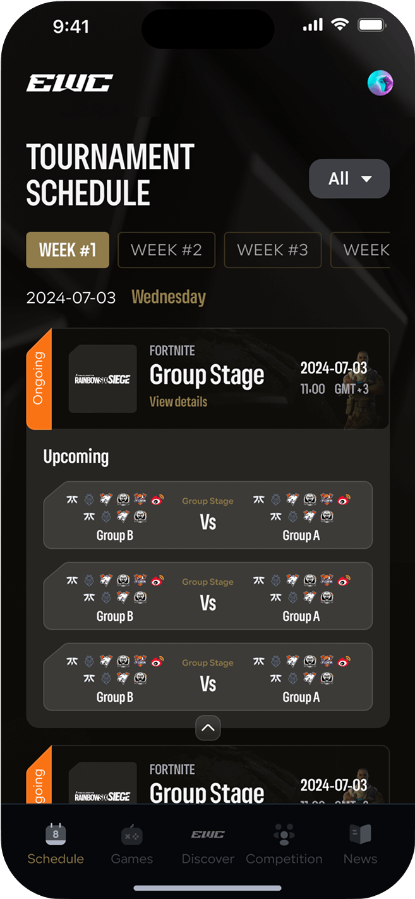The height and width of the screenshot is (899, 415).
Task: Select the WEEK #1 filter toggle
Action: [x=67, y=250]
